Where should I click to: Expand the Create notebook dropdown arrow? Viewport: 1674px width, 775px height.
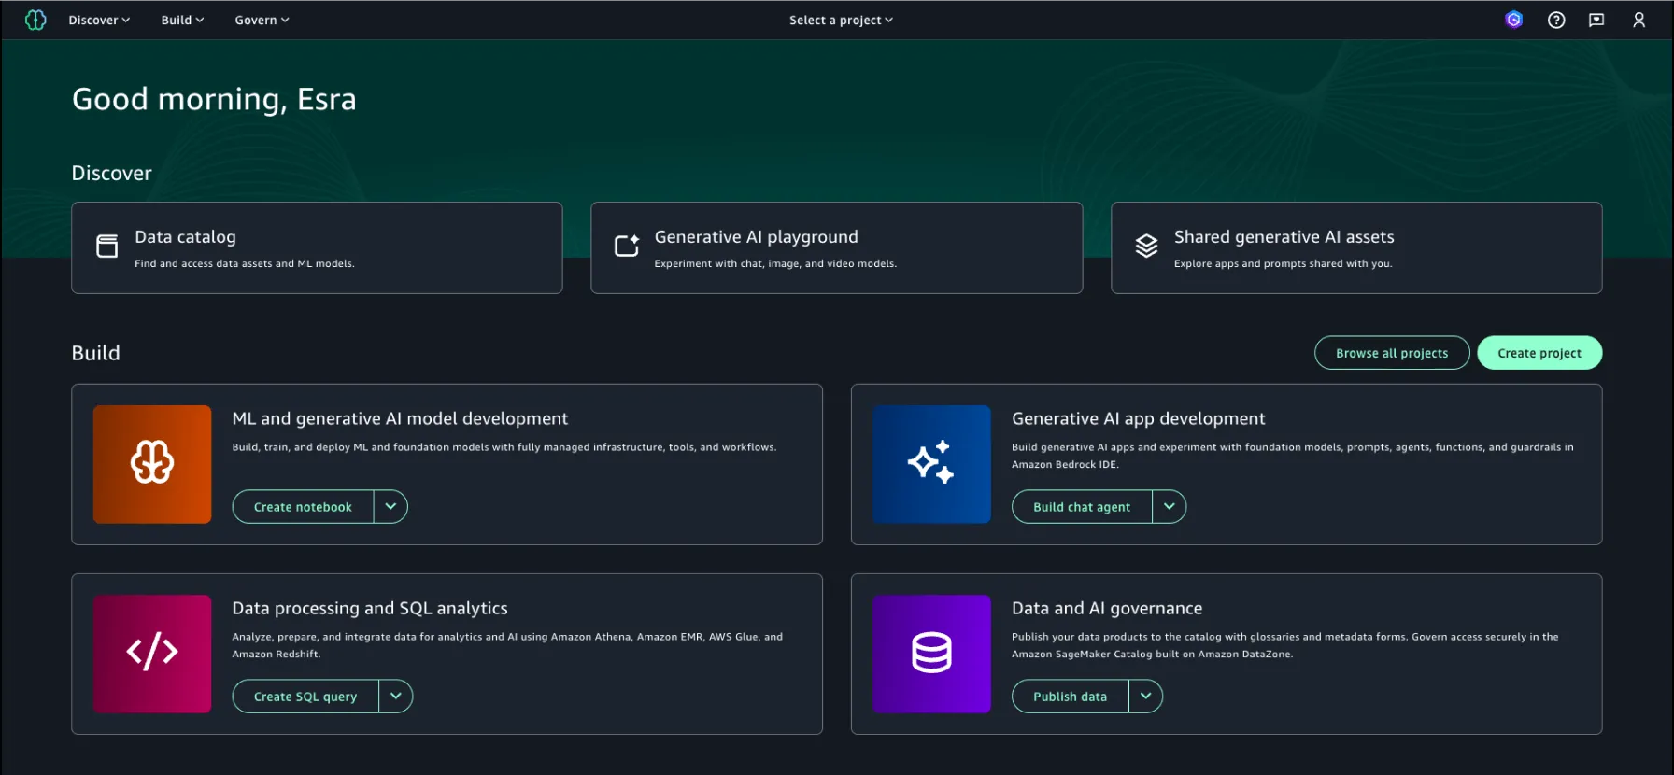(x=390, y=507)
